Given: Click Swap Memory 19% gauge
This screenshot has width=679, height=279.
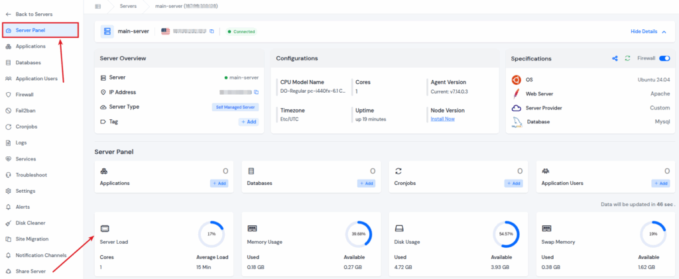Looking at the screenshot, I should [x=653, y=234].
